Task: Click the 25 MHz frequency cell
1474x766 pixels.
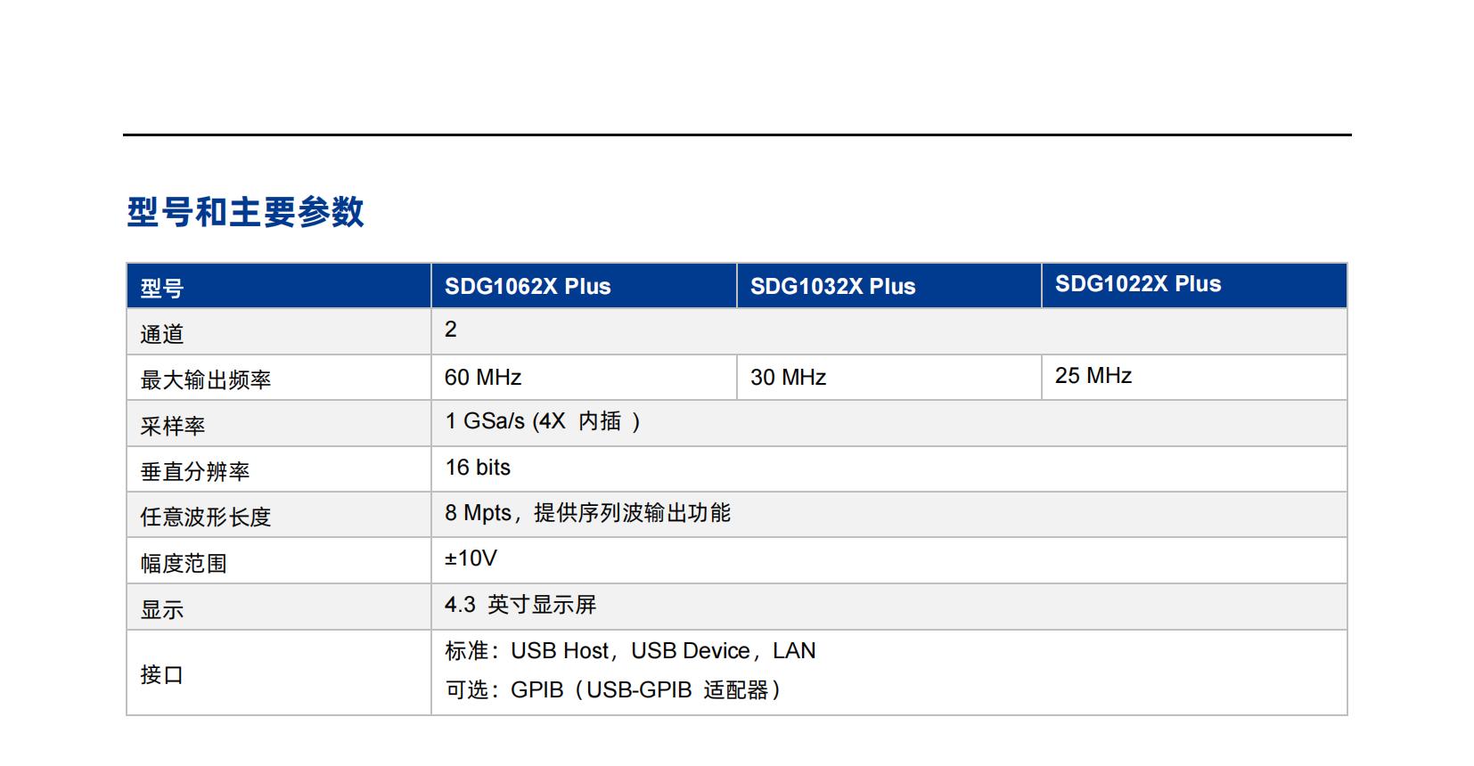Action: 1093,376
